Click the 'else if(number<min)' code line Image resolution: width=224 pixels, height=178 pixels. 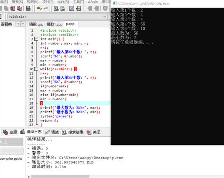pos(59,95)
